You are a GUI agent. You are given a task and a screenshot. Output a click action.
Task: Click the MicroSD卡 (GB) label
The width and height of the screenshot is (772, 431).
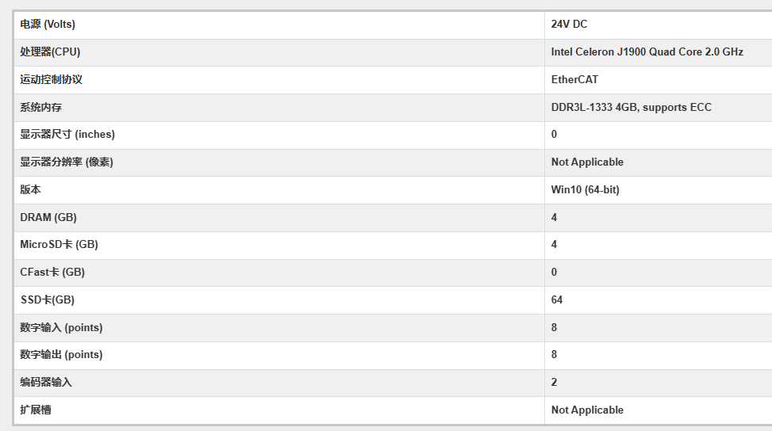pos(59,245)
